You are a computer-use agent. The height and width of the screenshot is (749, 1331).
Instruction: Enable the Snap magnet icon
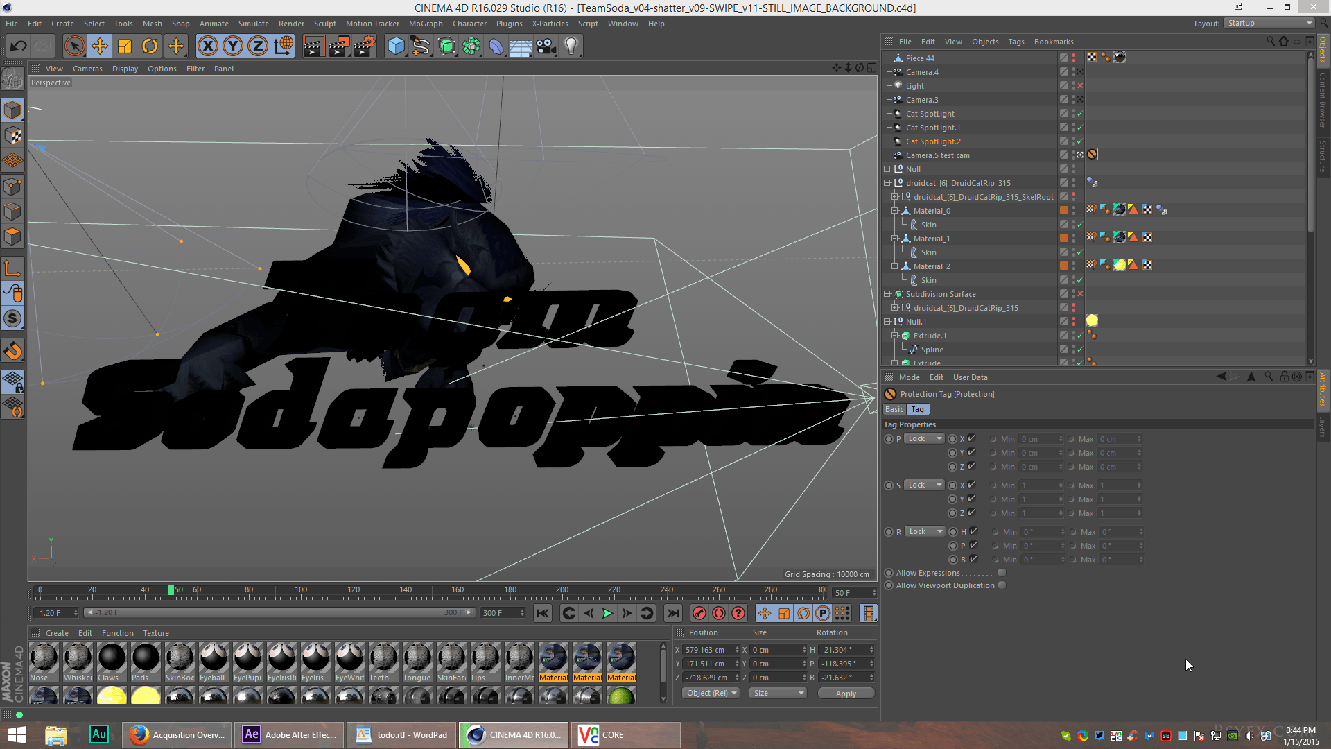[12, 350]
